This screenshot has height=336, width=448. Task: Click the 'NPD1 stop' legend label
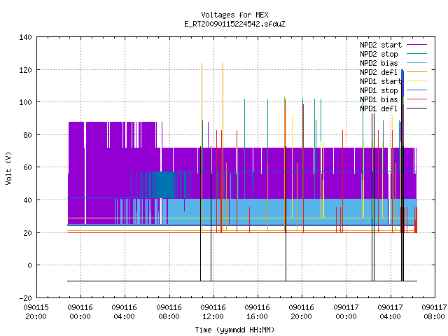[379, 90]
